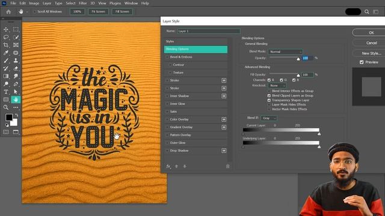This screenshot has width=385, height=216.
Task: Open the Image menu
Action: 34,3
